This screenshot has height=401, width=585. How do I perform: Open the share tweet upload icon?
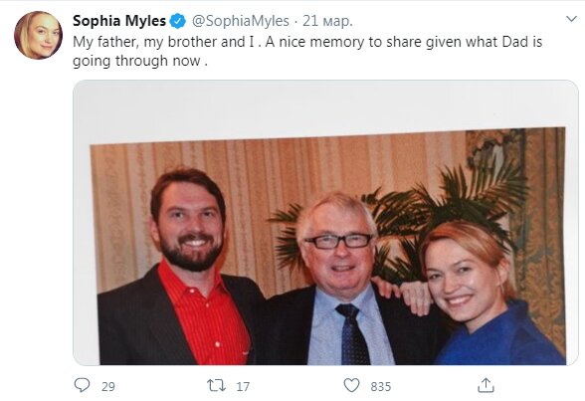click(x=486, y=385)
